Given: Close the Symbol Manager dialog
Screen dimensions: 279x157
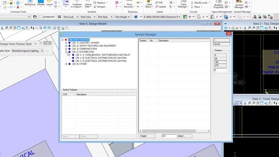Looking at the screenshot, I should tap(228, 34).
